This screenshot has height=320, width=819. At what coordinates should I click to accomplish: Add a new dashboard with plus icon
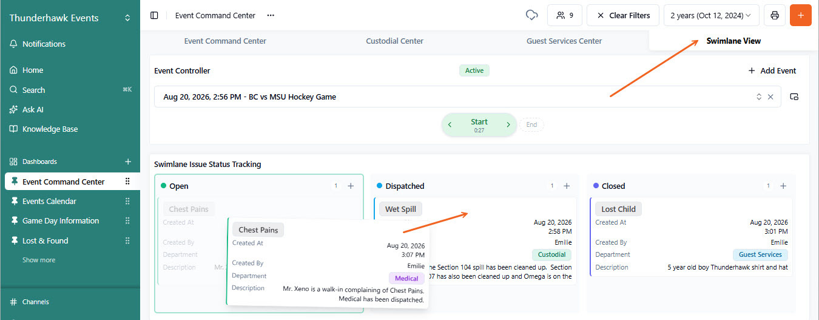(x=128, y=162)
